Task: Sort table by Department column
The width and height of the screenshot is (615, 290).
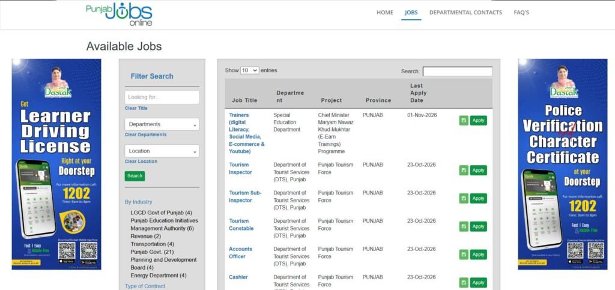Action: [290, 97]
